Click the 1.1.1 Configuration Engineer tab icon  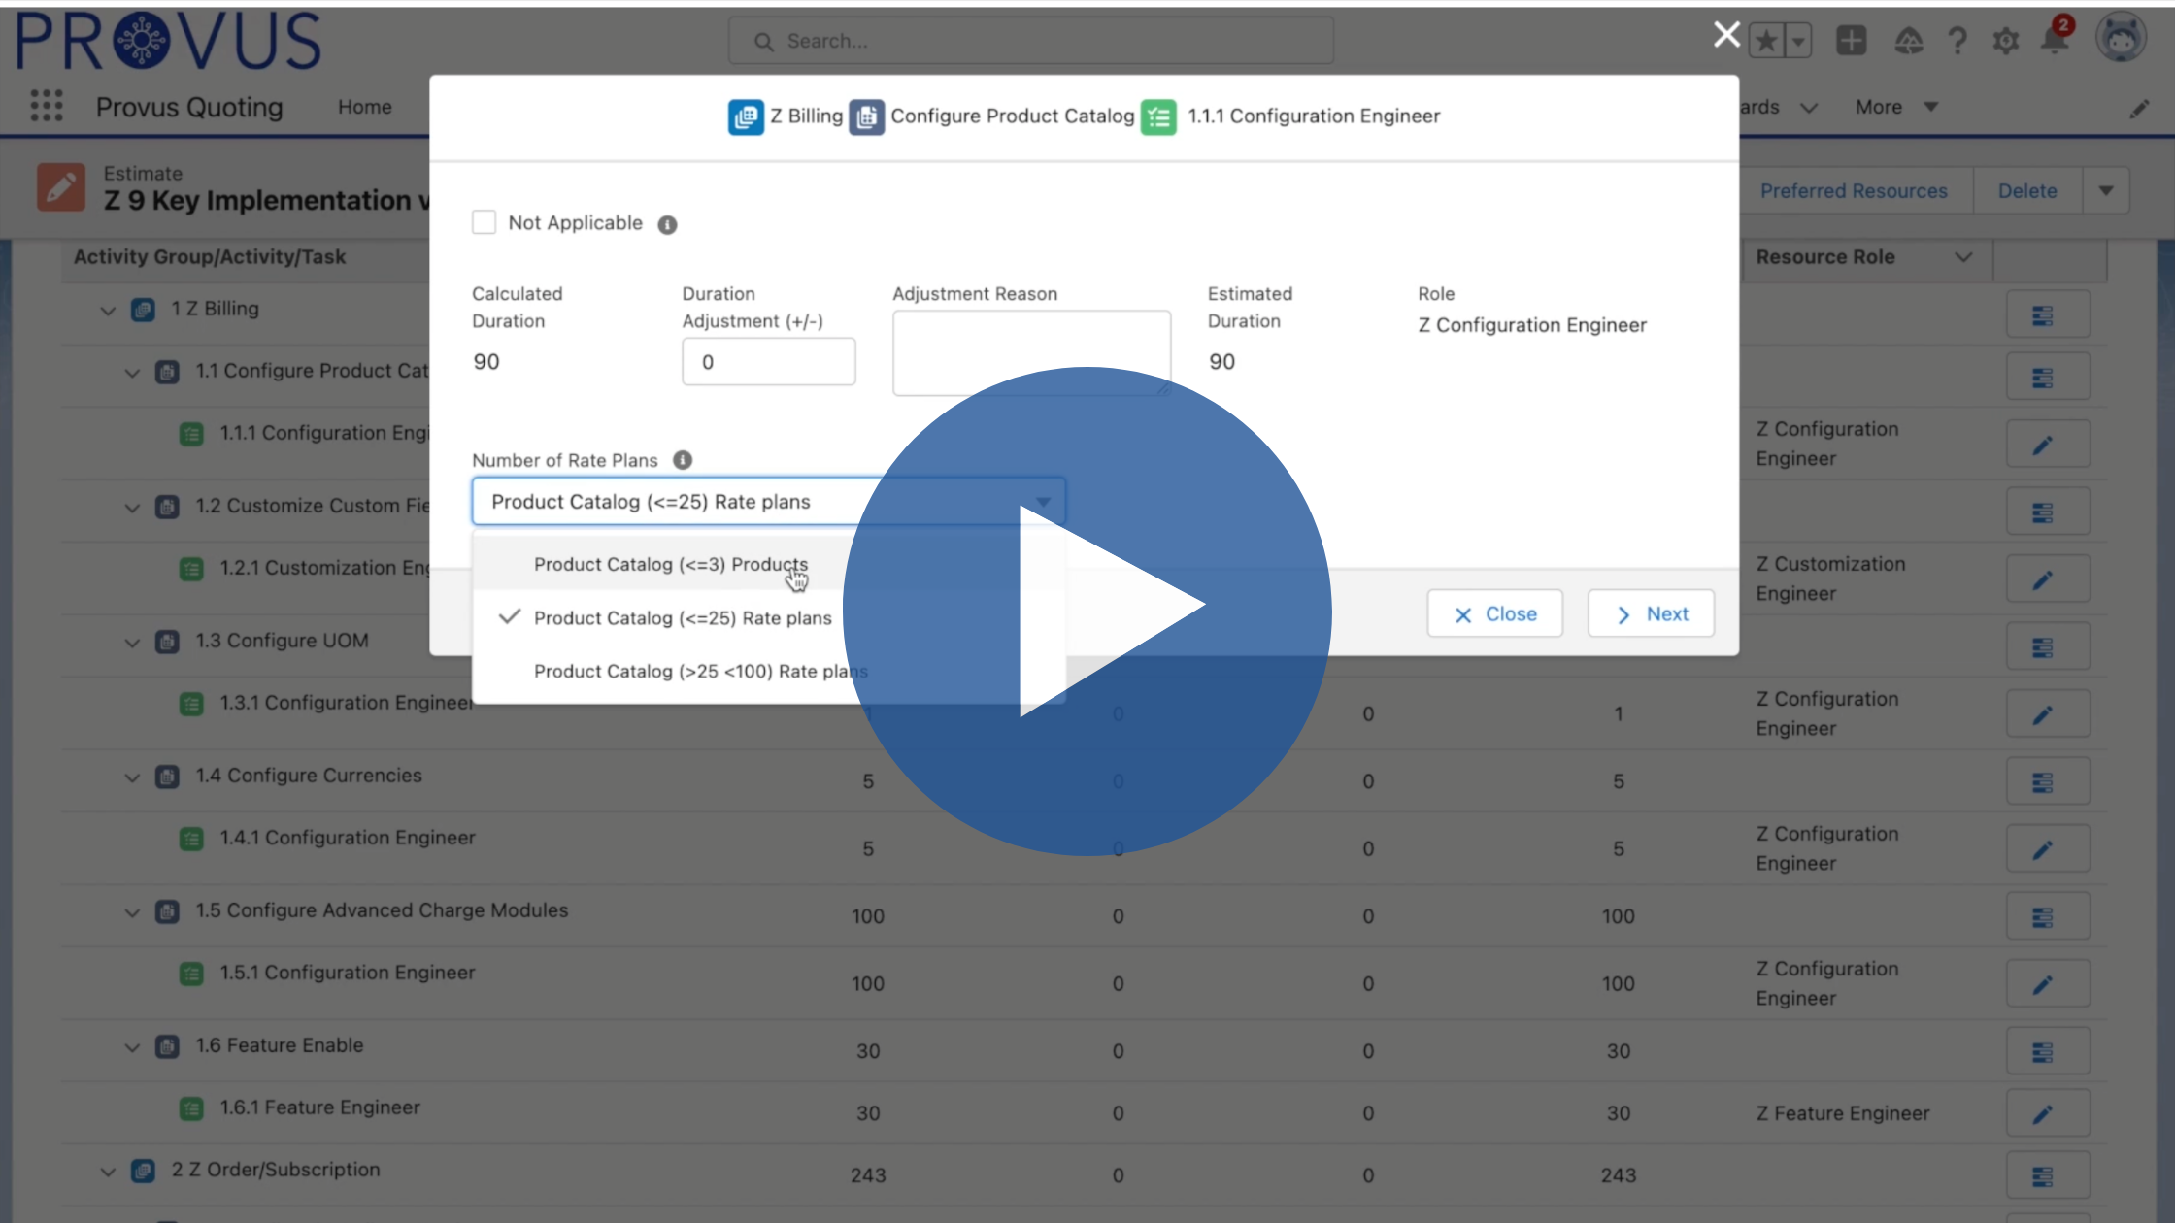(x=1157, y=115)
